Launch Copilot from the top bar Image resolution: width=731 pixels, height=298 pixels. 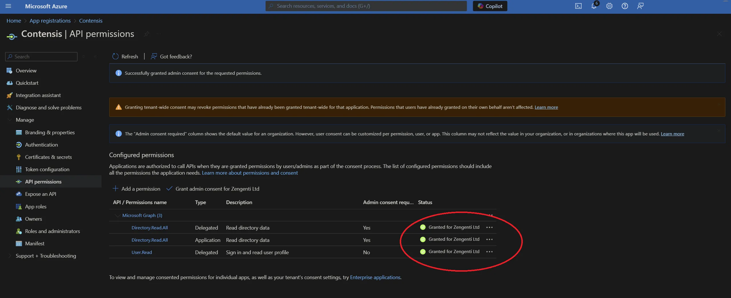point(490,6)
